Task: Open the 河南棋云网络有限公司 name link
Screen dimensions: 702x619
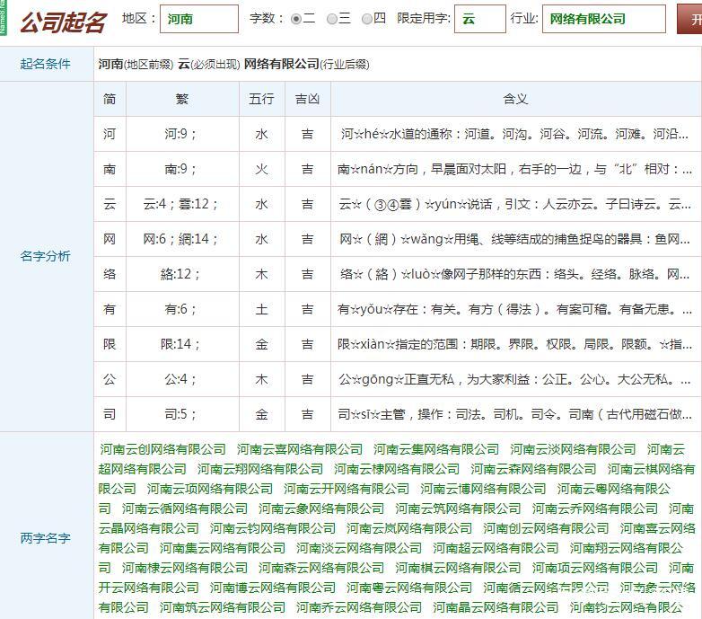Action: [x=458, y=568]
